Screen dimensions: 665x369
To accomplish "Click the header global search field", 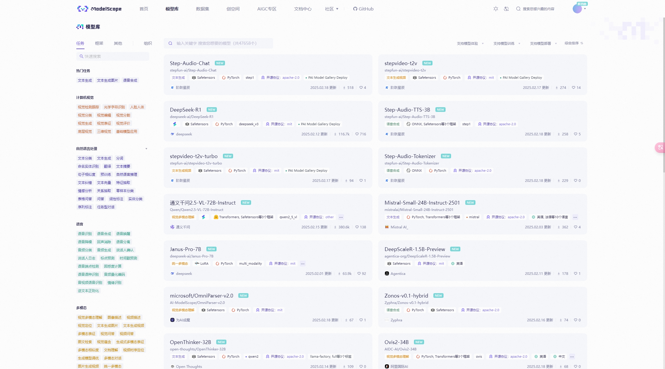I will pos(538,9).
